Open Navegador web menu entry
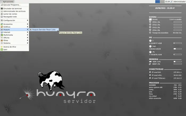186x116 pixels. click(14, 17)
